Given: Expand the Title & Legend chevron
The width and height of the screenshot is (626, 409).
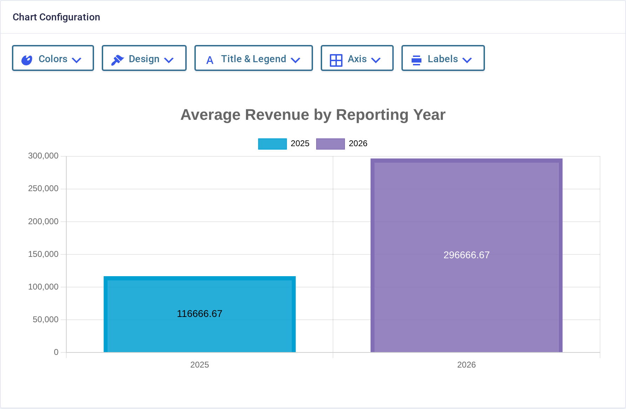Looking at the screenshot, I should click(295, 60).
